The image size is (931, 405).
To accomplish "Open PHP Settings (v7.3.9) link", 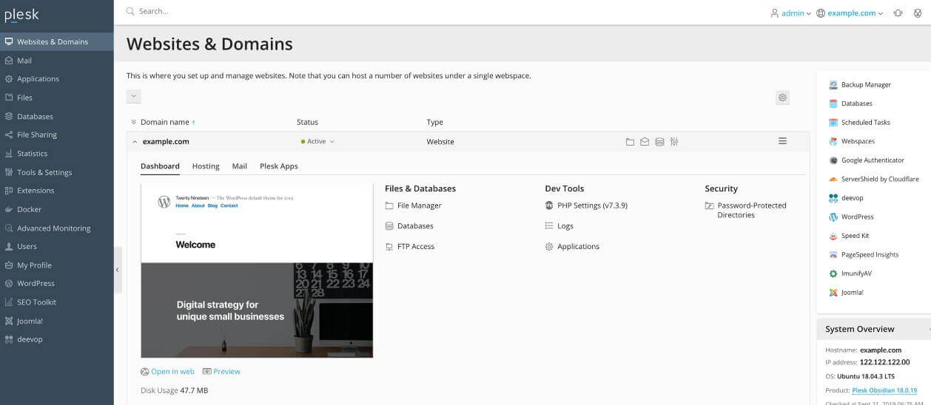I will point(591,205).
